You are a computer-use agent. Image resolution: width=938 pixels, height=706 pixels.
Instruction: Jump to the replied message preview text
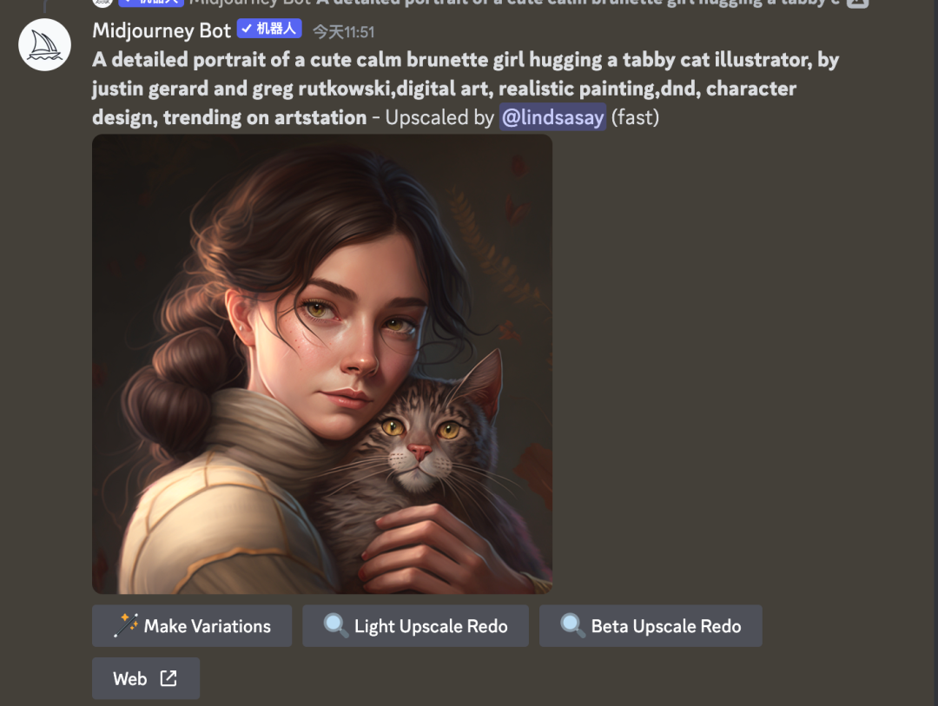point(514,3)
